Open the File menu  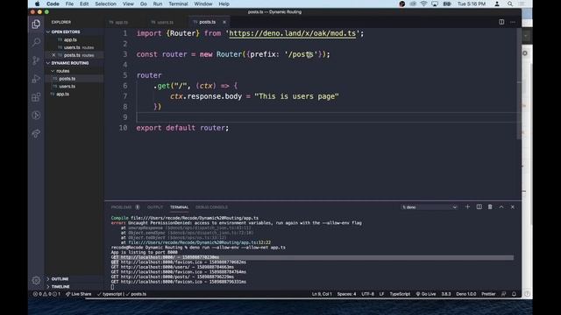[x=69, y=3]
